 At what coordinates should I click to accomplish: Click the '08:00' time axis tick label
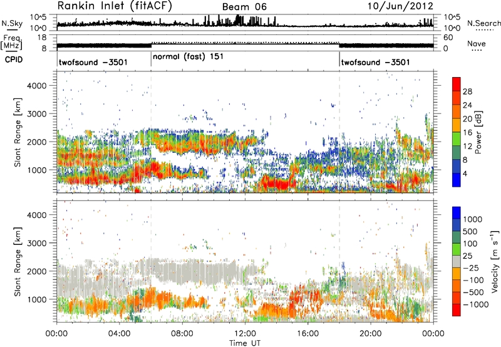click(x=182, y=334)
